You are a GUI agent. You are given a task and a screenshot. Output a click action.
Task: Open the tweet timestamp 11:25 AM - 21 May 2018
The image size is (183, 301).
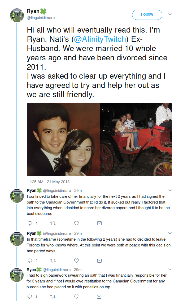tap(48, 182)
